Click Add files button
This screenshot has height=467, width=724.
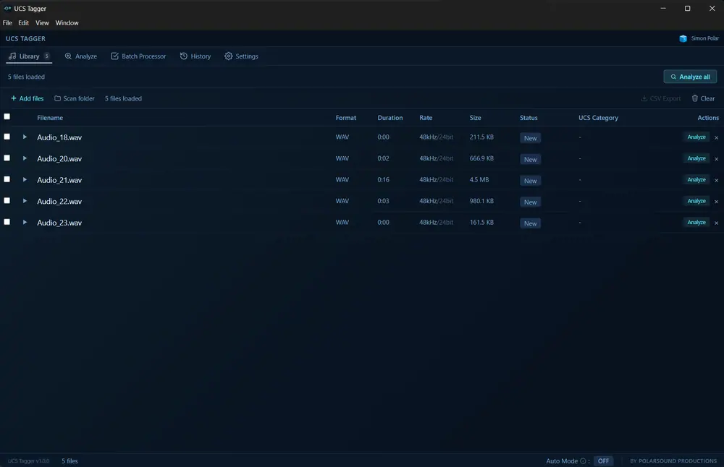coord(28,98)
